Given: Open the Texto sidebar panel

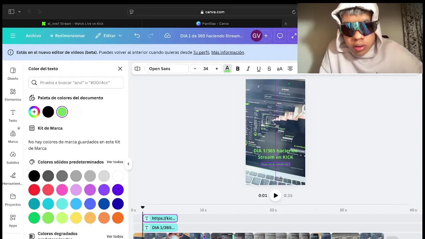Looking at the screenshot, I should (13, 116).
